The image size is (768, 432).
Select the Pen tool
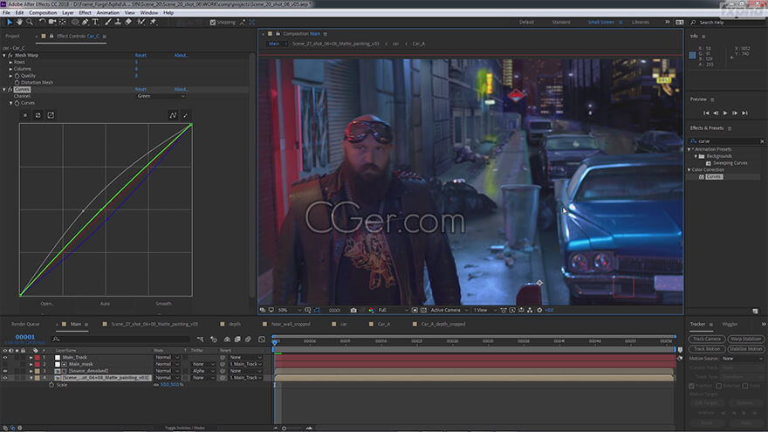(x=86, y=22)
